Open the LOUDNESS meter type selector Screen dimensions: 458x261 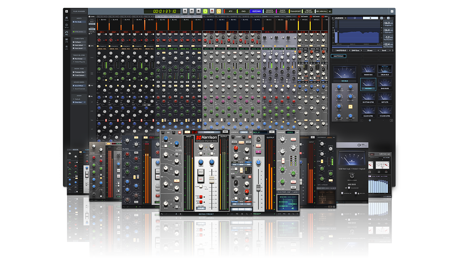pyautogui.click(x=339, y=18)
